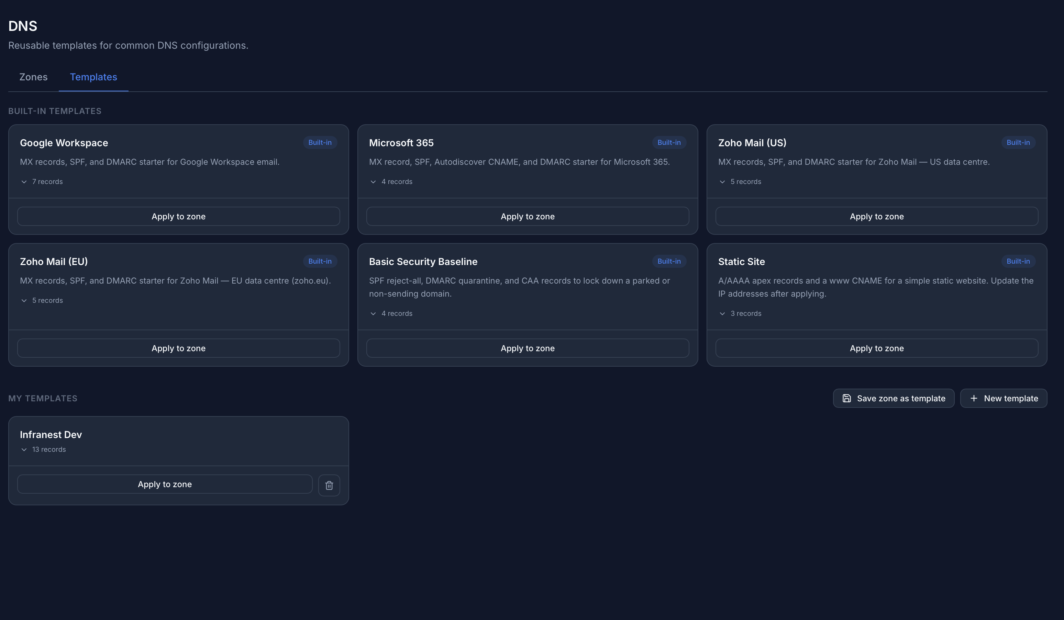The height and width of the screenshot is (620, 1064).
Task: Click the Google Workspace card title
Action: [x=64, y=143]
